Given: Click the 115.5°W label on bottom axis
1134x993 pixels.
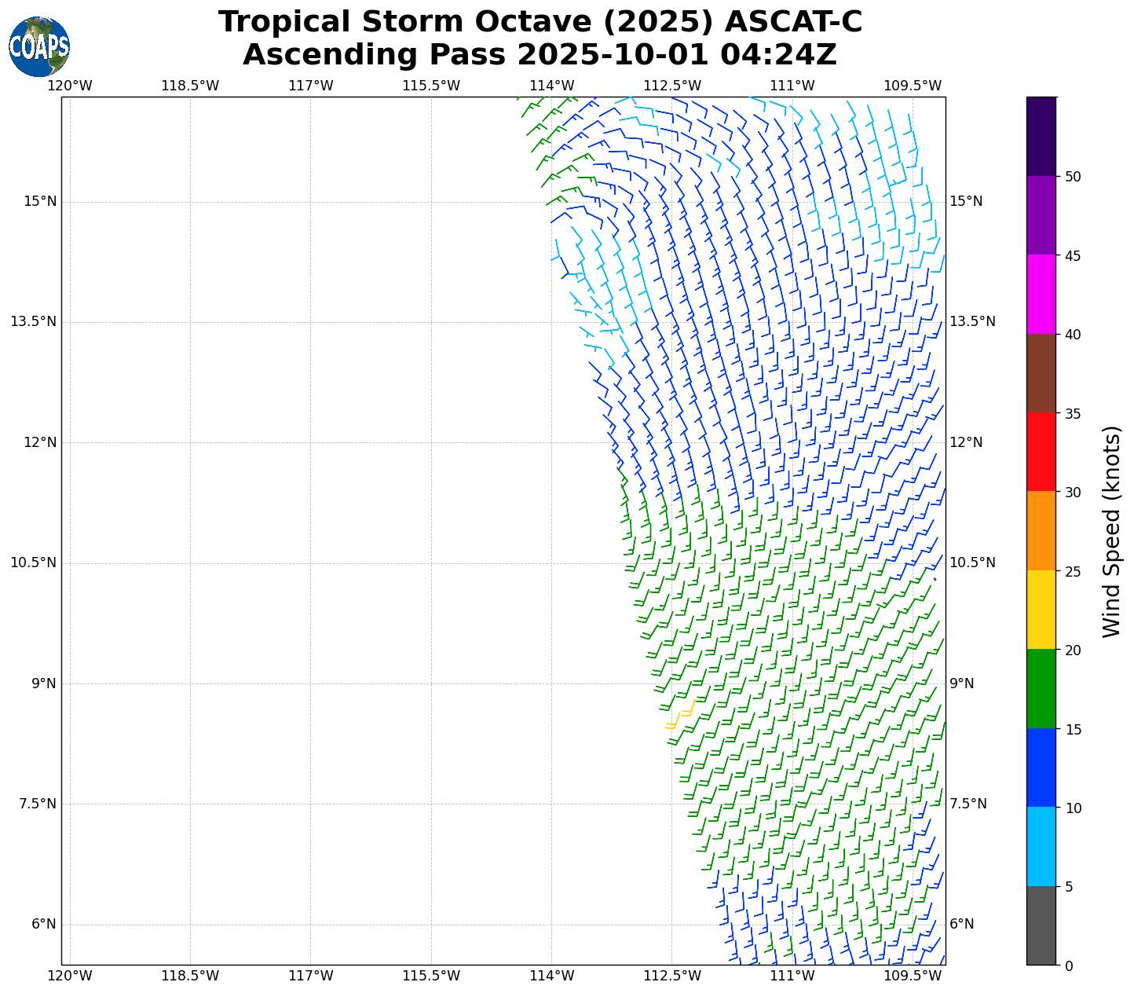Looking at the screenshot, I should (431, 976).
